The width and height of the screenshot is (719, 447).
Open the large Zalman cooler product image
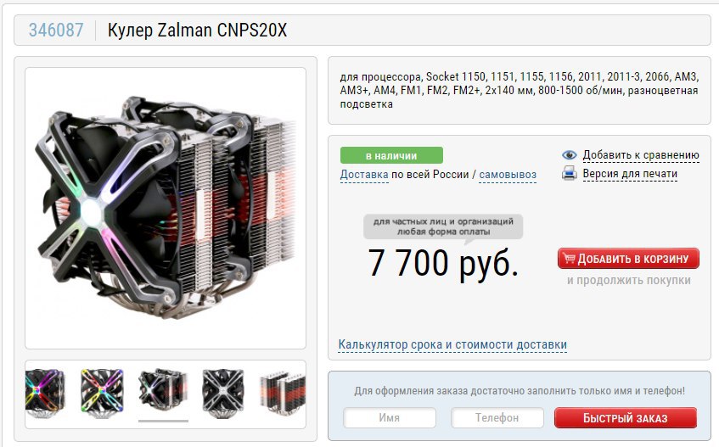[x=166, y=209]
